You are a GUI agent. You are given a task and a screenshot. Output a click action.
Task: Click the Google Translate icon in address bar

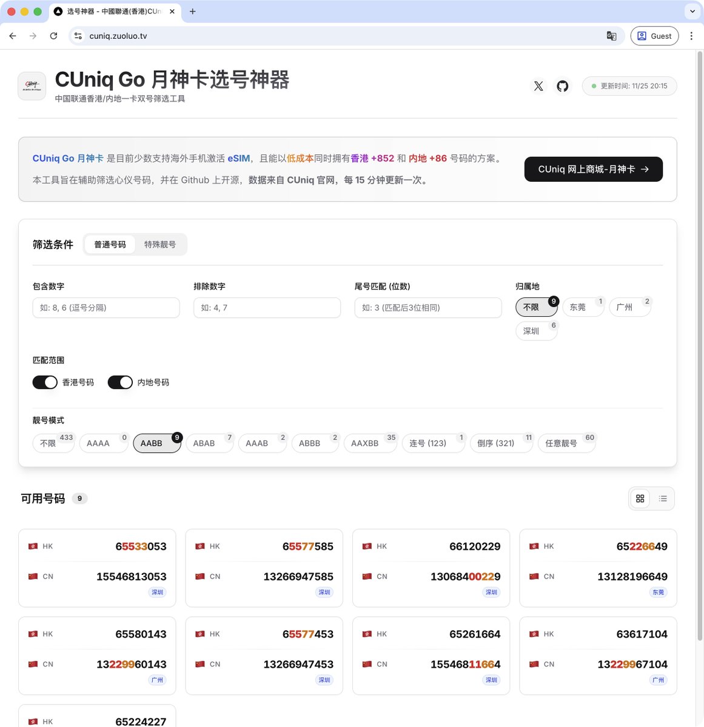tap(611, 36)
